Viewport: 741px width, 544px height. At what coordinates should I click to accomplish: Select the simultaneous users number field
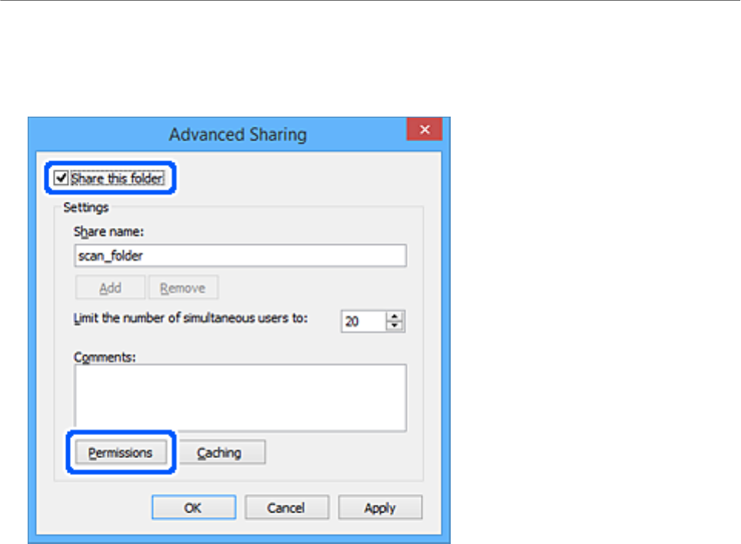(362, 321)
